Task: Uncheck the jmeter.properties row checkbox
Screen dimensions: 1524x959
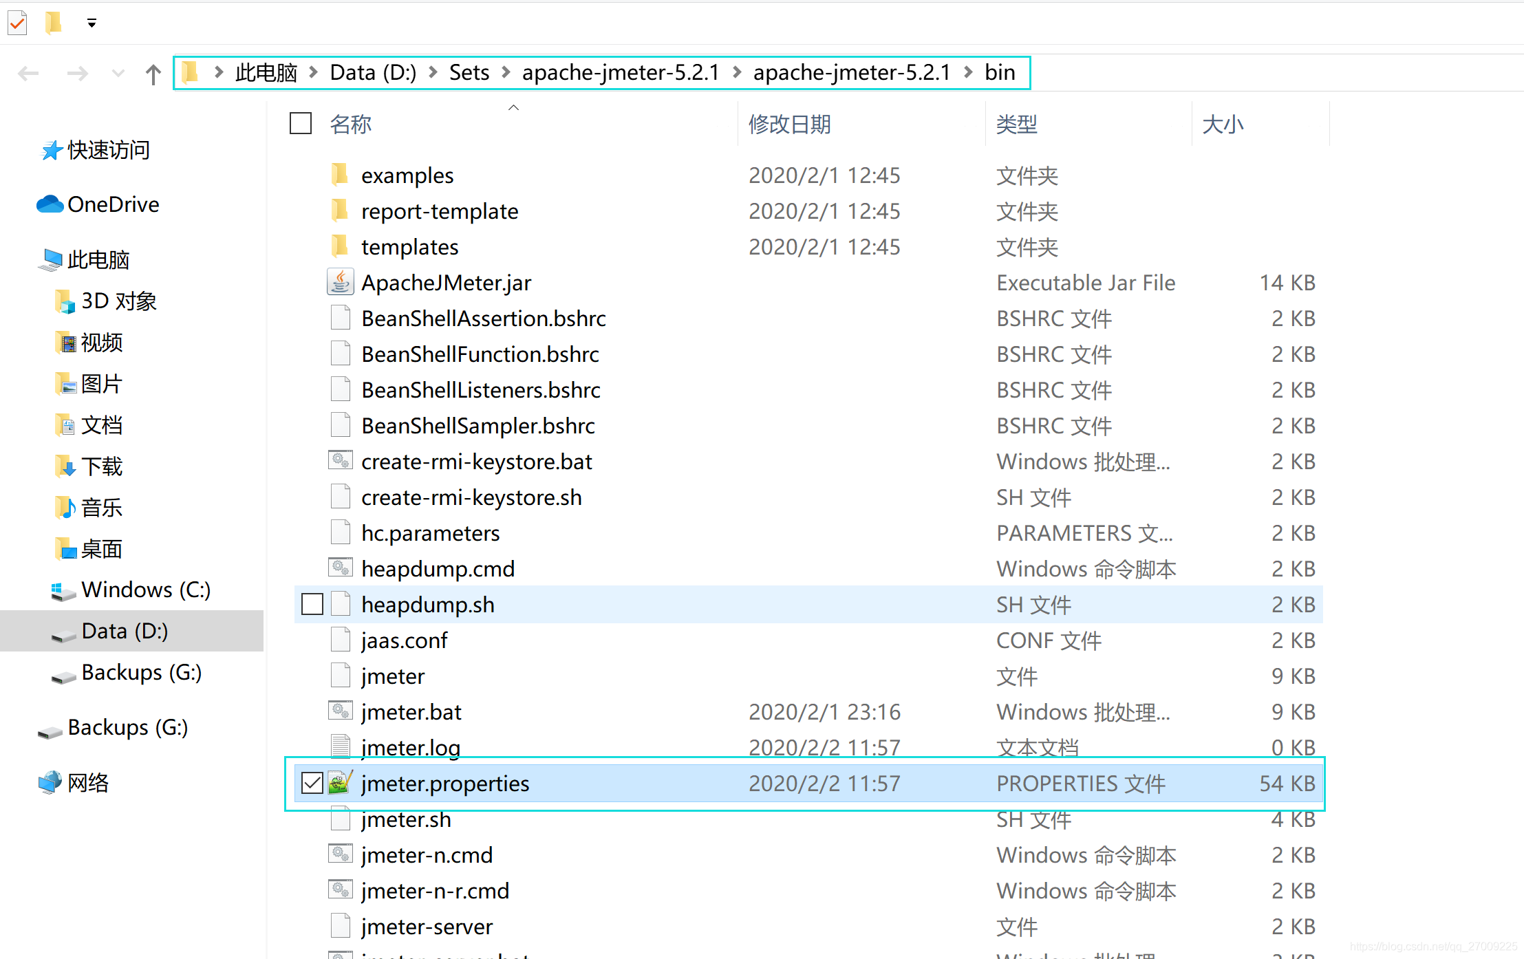Action: (x=312, y=783)
